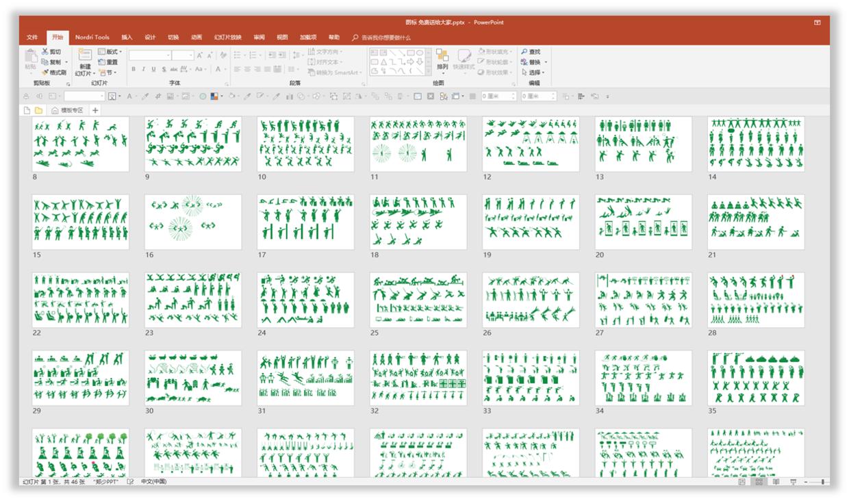Image resolution: width=849 pixels, height=501 pixels.
Task: Select slide thumbnail number 16
Action: (x=193, y=222)
